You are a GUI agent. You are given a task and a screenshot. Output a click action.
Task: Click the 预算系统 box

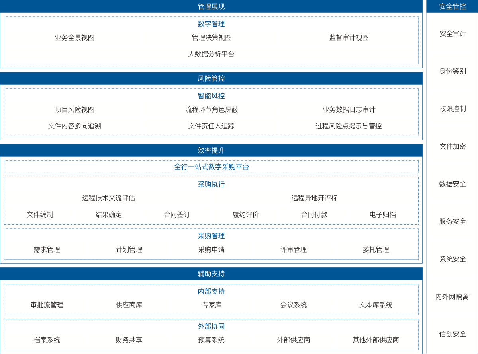(211, 340)
